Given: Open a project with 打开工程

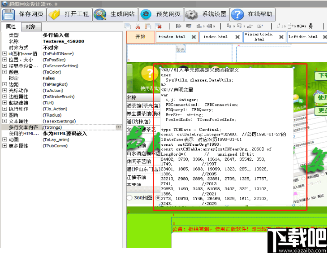Looking at the screenshot, I should coord(69,14).
